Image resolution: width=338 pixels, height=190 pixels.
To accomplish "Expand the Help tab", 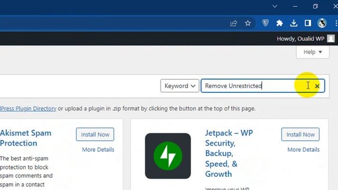I will tap(313, 52).
